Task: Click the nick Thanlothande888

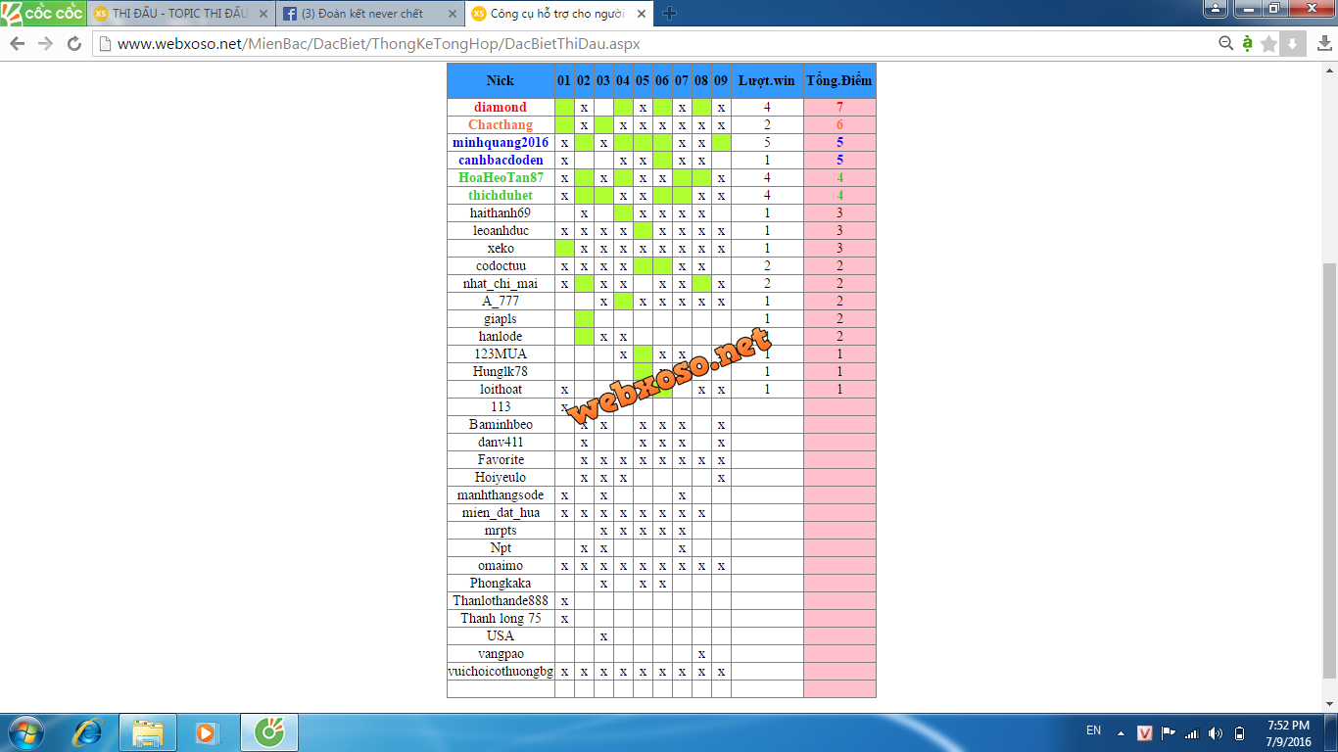Action: pos(501,601)
